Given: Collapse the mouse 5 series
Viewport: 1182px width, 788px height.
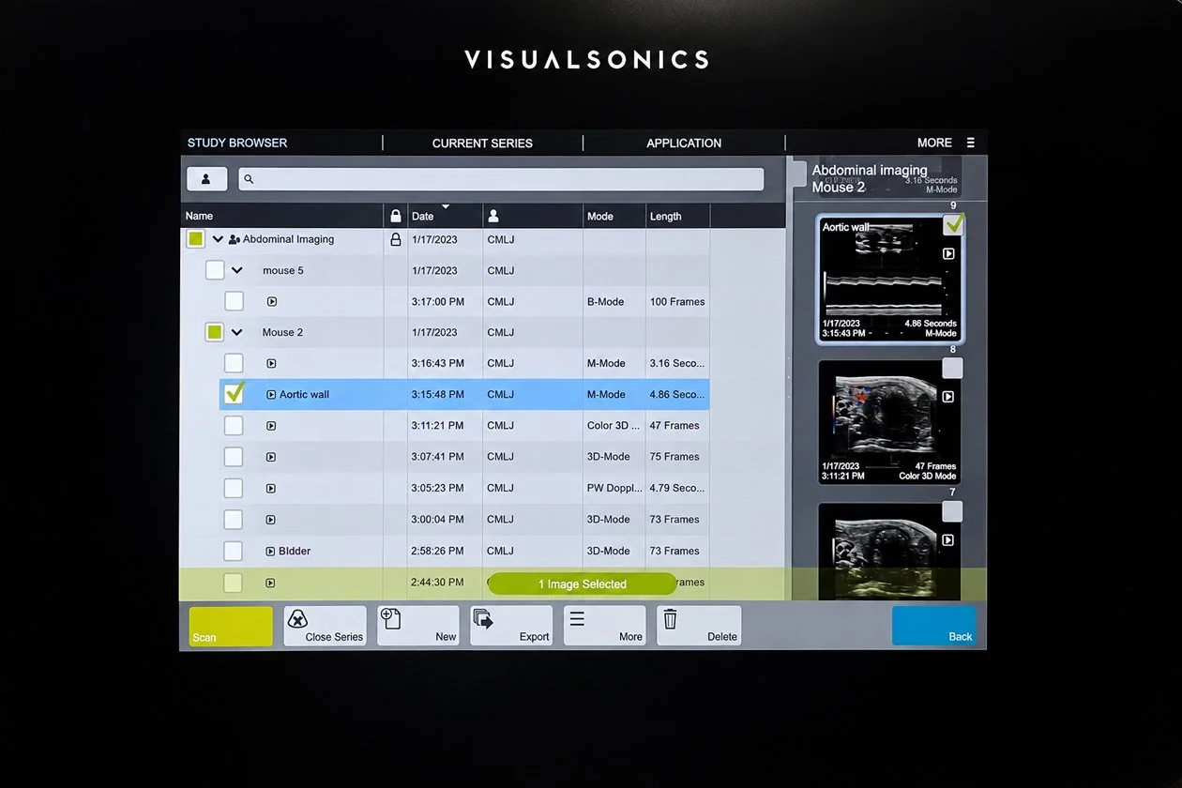Looking at the screenshot, I should [x=236, y=270].
